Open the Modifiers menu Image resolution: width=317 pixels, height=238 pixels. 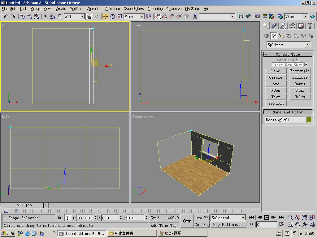(76, 9)
